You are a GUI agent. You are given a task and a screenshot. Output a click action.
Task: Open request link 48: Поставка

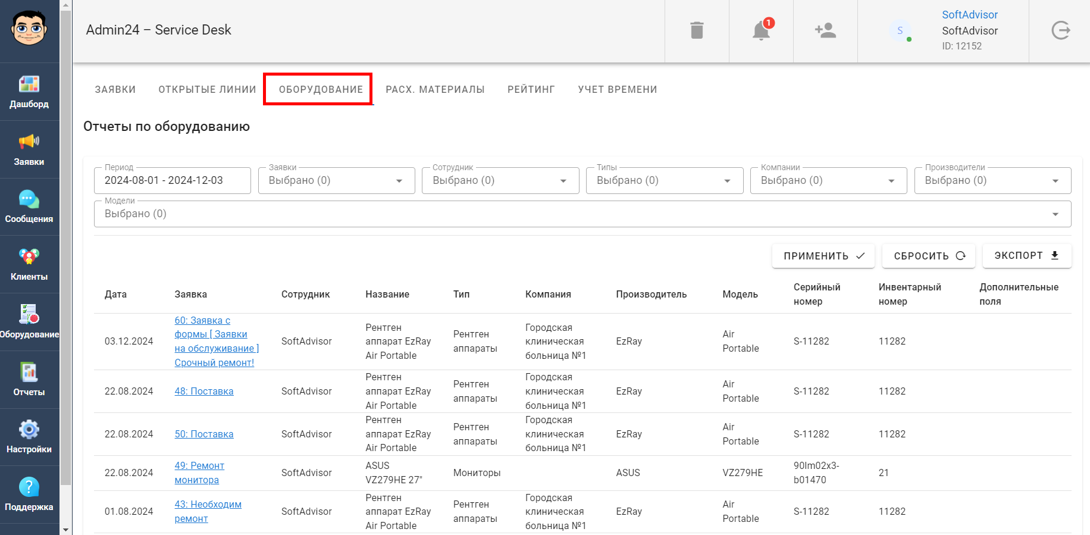pyautogui.click(x=204, y=391)
